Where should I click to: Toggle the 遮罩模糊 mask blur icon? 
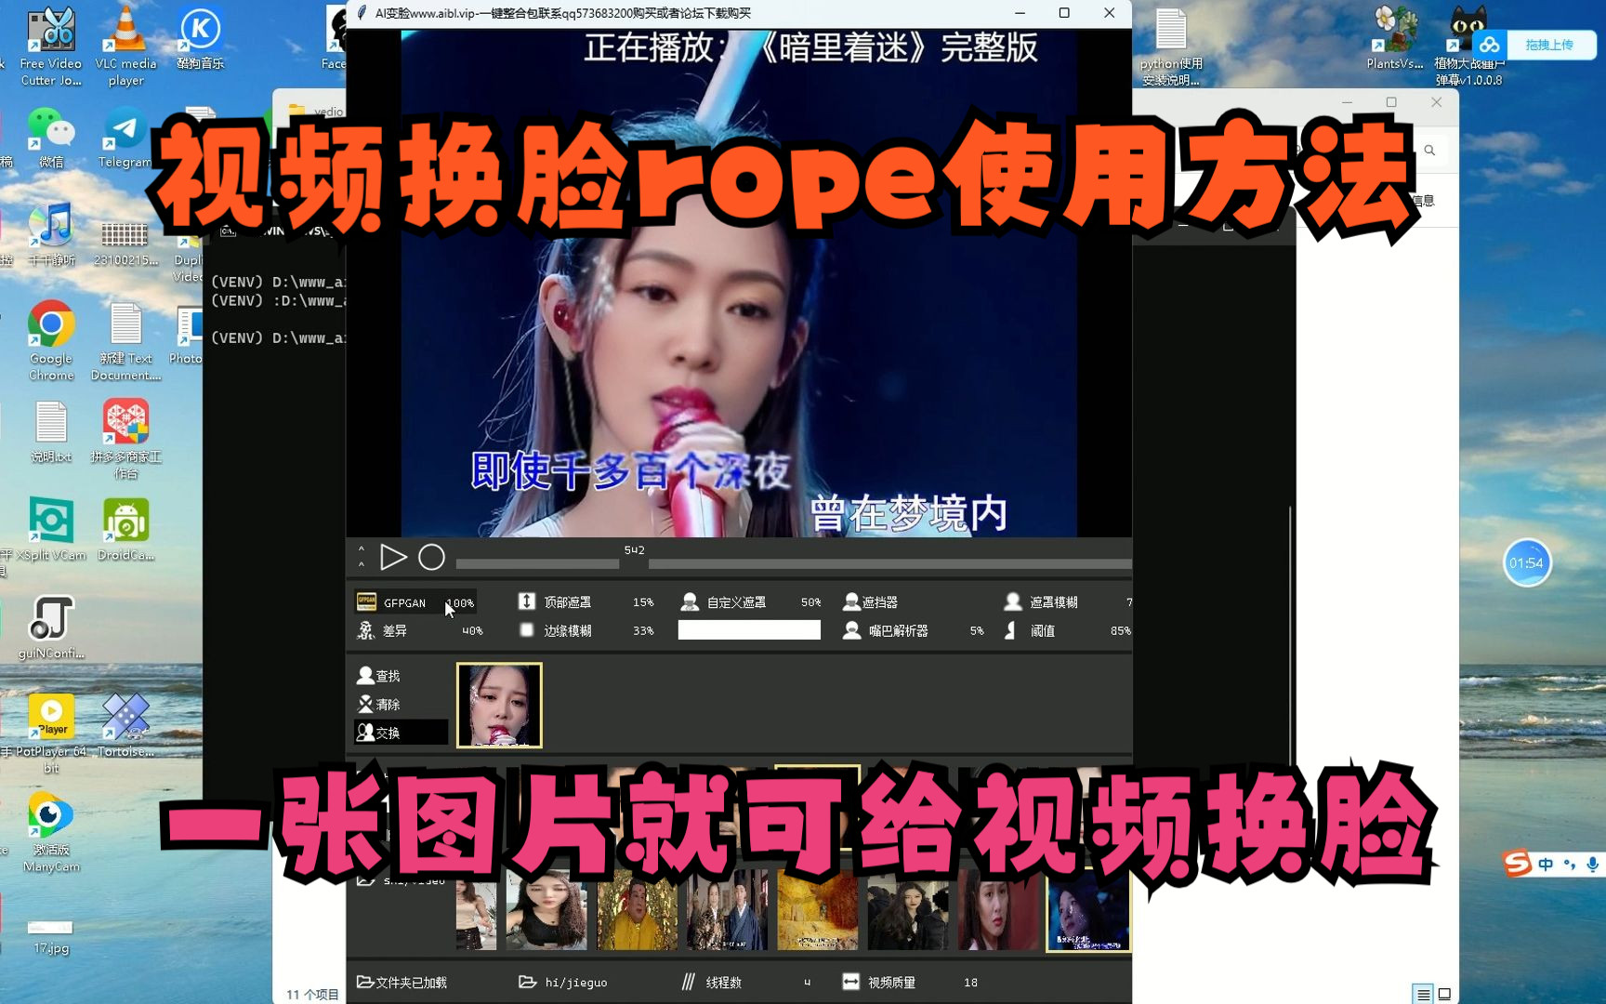point(1013,601)
